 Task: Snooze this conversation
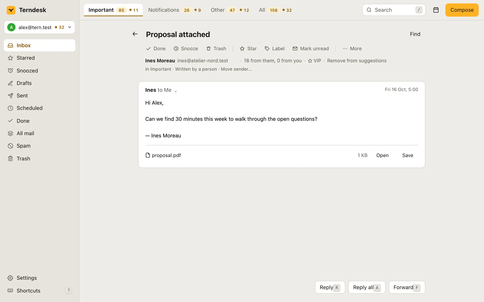(186, 49)
